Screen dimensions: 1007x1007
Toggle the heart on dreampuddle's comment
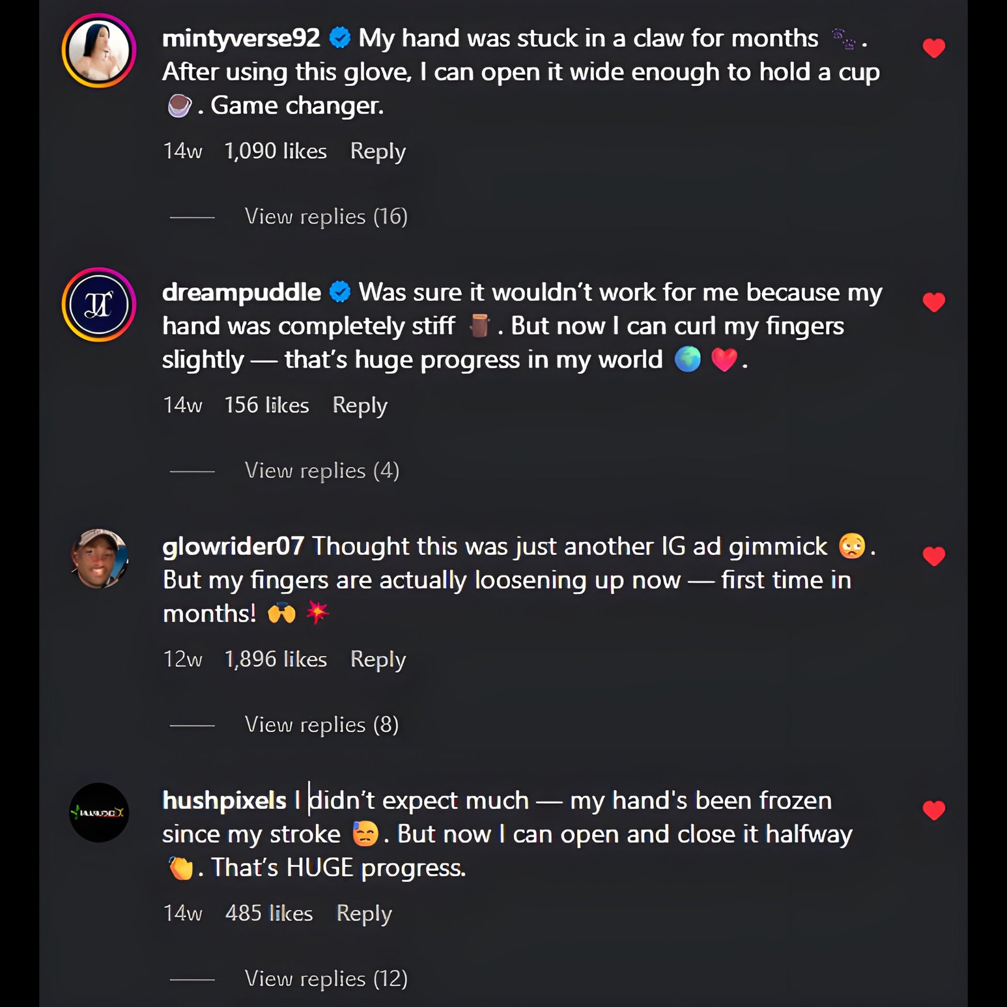tap(933, 302)
